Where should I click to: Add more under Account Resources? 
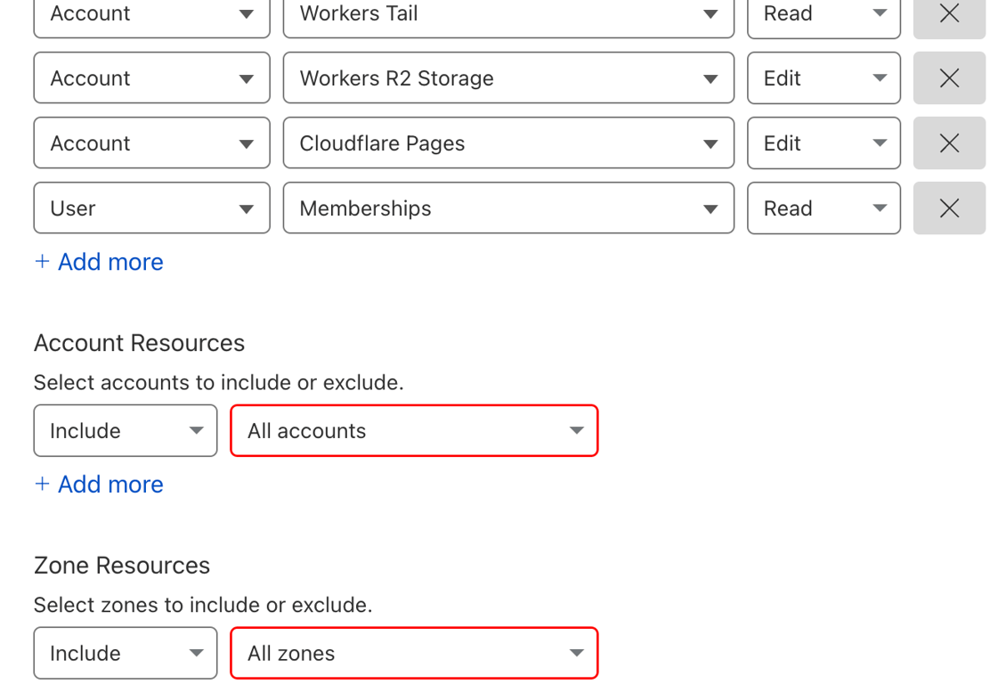[99, 484]
